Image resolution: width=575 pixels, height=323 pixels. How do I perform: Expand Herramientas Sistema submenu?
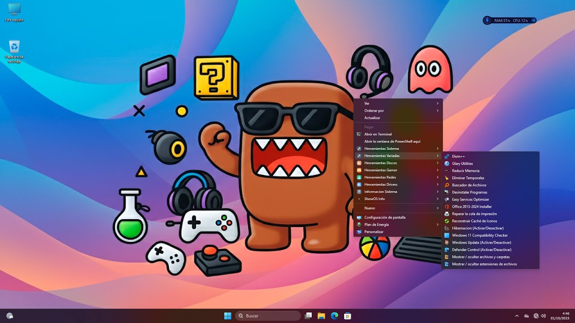(x=398, y=148)
